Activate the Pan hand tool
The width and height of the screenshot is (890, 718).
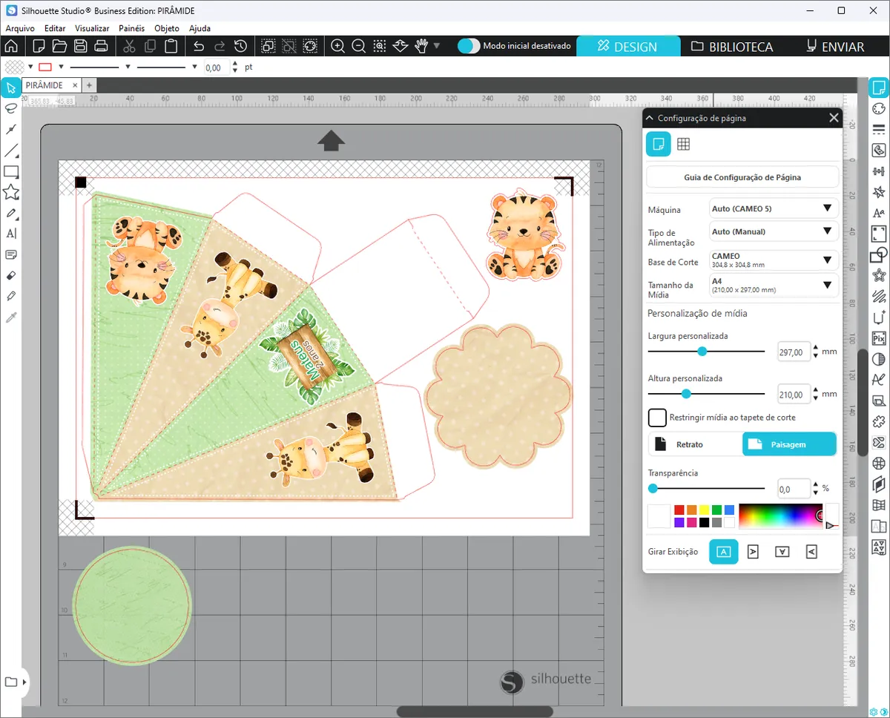421,46
